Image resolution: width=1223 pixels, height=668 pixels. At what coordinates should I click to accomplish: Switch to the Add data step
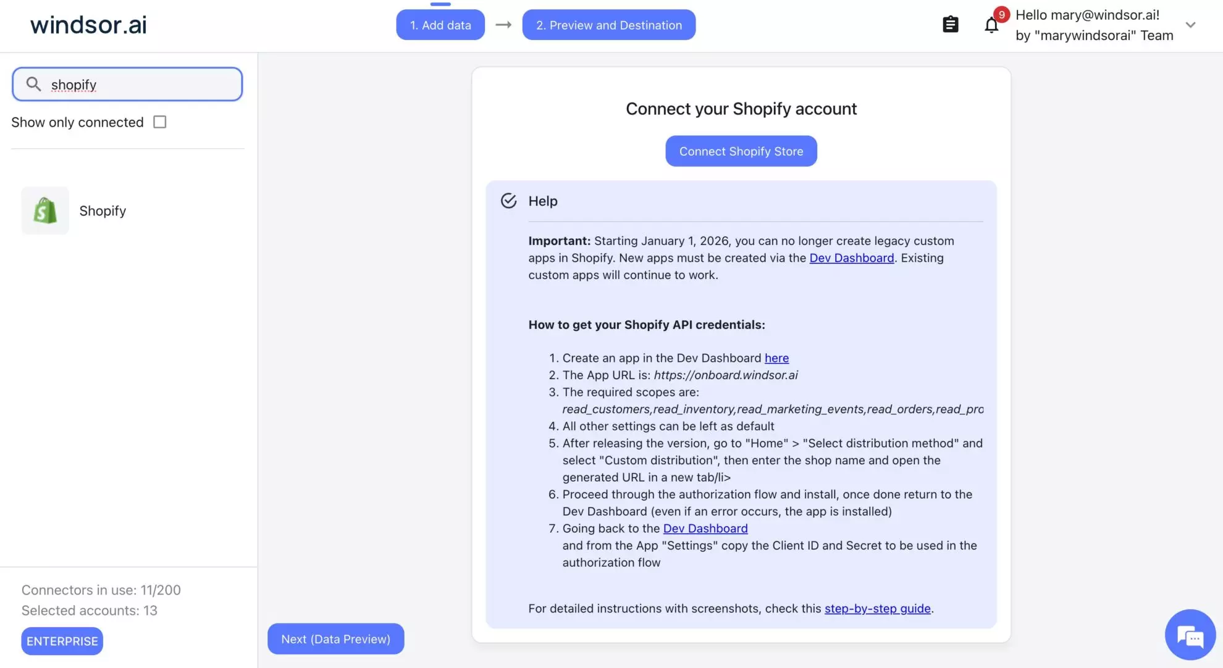tap(440, 25)
